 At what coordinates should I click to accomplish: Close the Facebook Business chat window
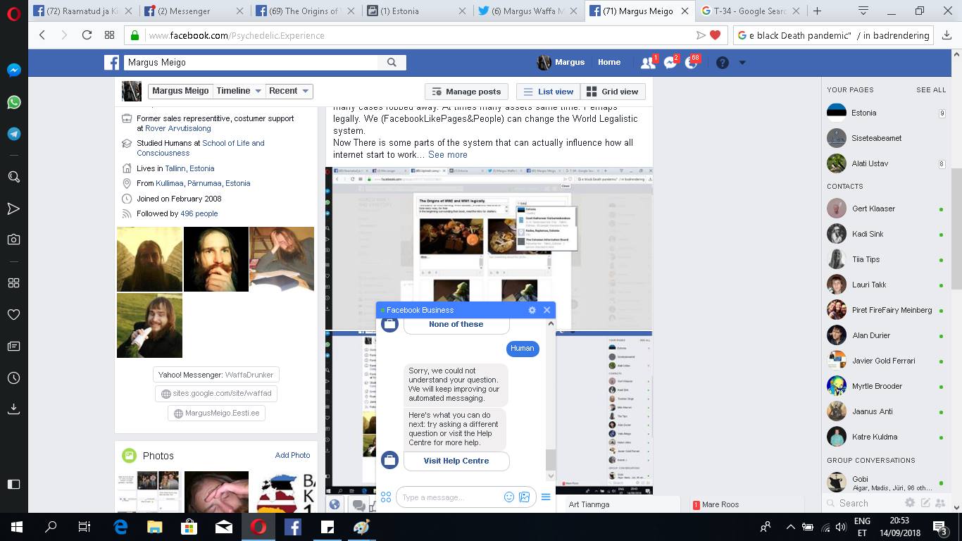[546, 310]
